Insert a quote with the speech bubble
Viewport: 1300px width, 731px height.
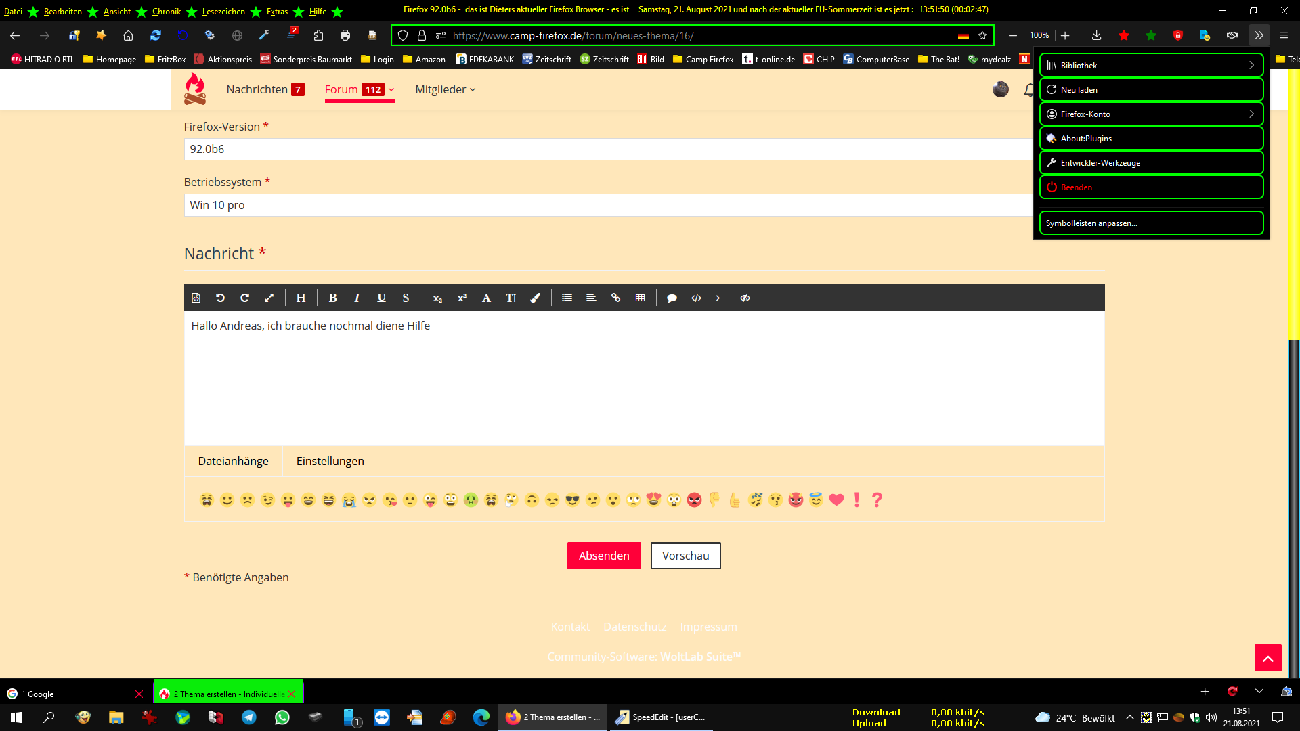[672, 298]
